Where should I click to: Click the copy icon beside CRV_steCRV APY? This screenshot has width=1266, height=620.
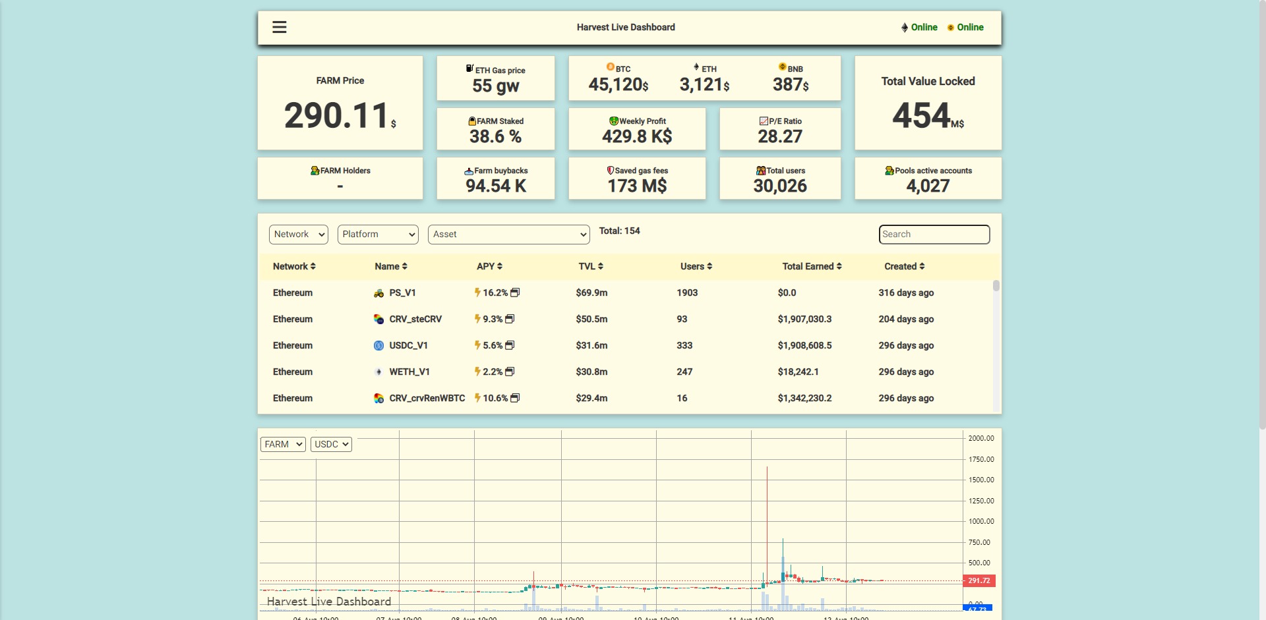510,319
